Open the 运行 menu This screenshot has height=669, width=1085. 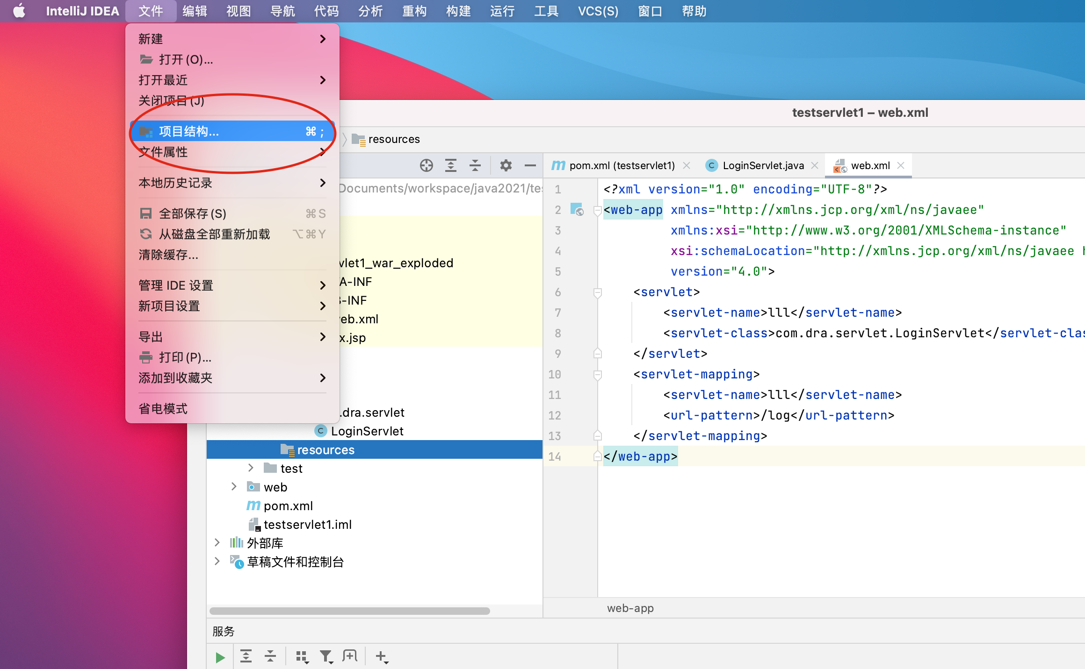[502, 11]
